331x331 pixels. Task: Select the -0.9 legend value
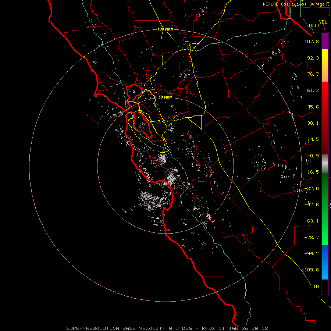tap(313, 156)
